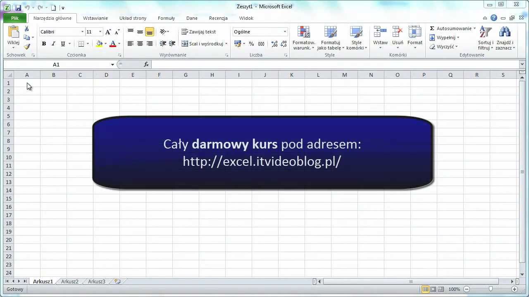This screenshot has height=297, width=529.
Task: Toggle underline formatting
Action: [x=63, y=44]
